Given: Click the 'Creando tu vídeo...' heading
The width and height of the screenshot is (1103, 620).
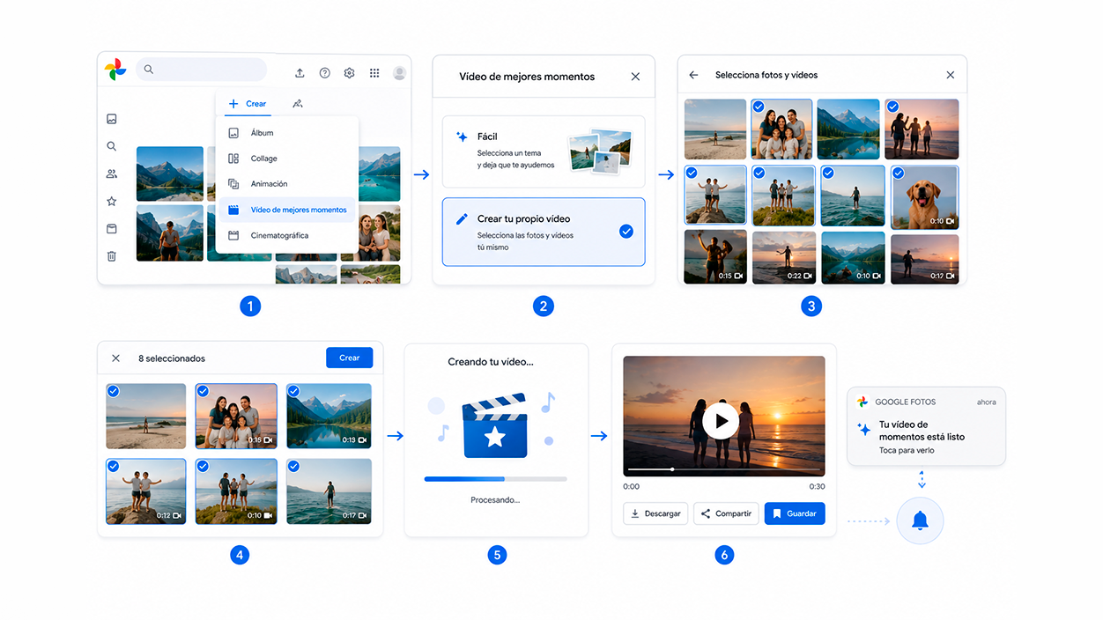Looking at the screenshot, I should 491,362.
